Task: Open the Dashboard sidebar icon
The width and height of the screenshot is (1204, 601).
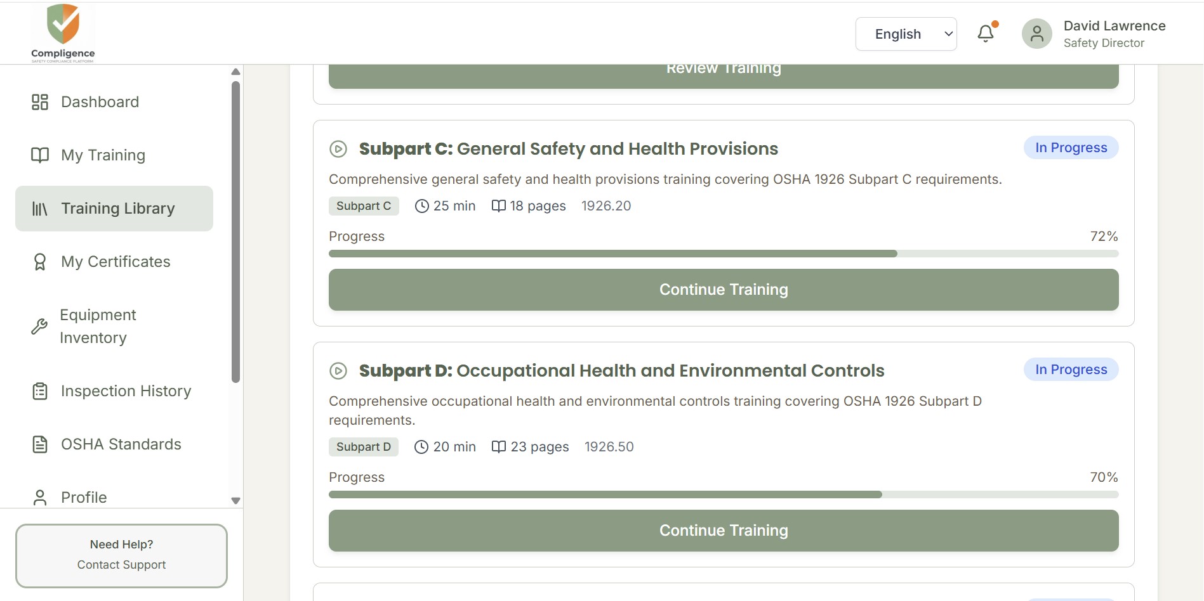Action: [x=40, y=101]
